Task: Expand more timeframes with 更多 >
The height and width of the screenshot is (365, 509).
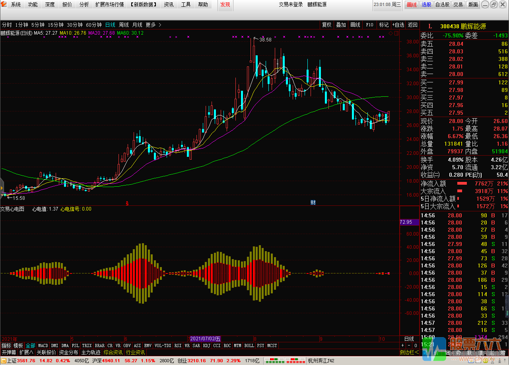Action: pos(153,25)
